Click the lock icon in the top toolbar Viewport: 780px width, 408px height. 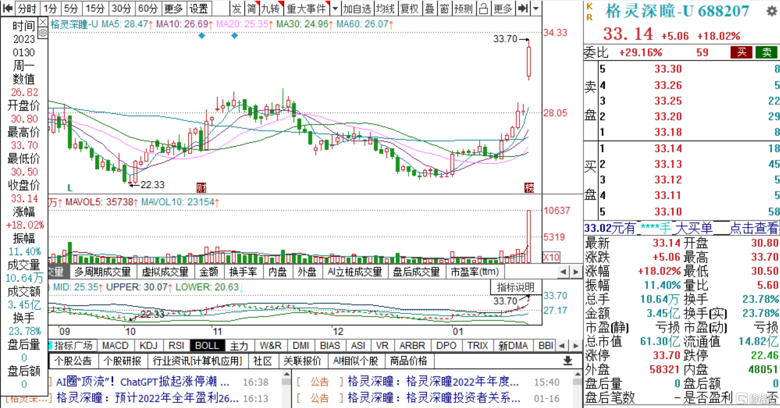484,8
